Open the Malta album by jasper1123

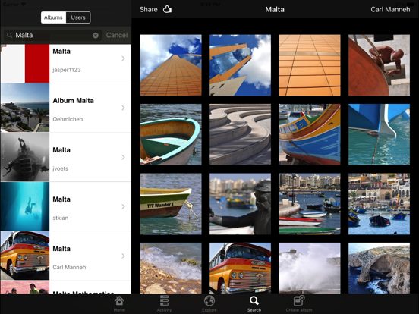(x=66, y=64)
